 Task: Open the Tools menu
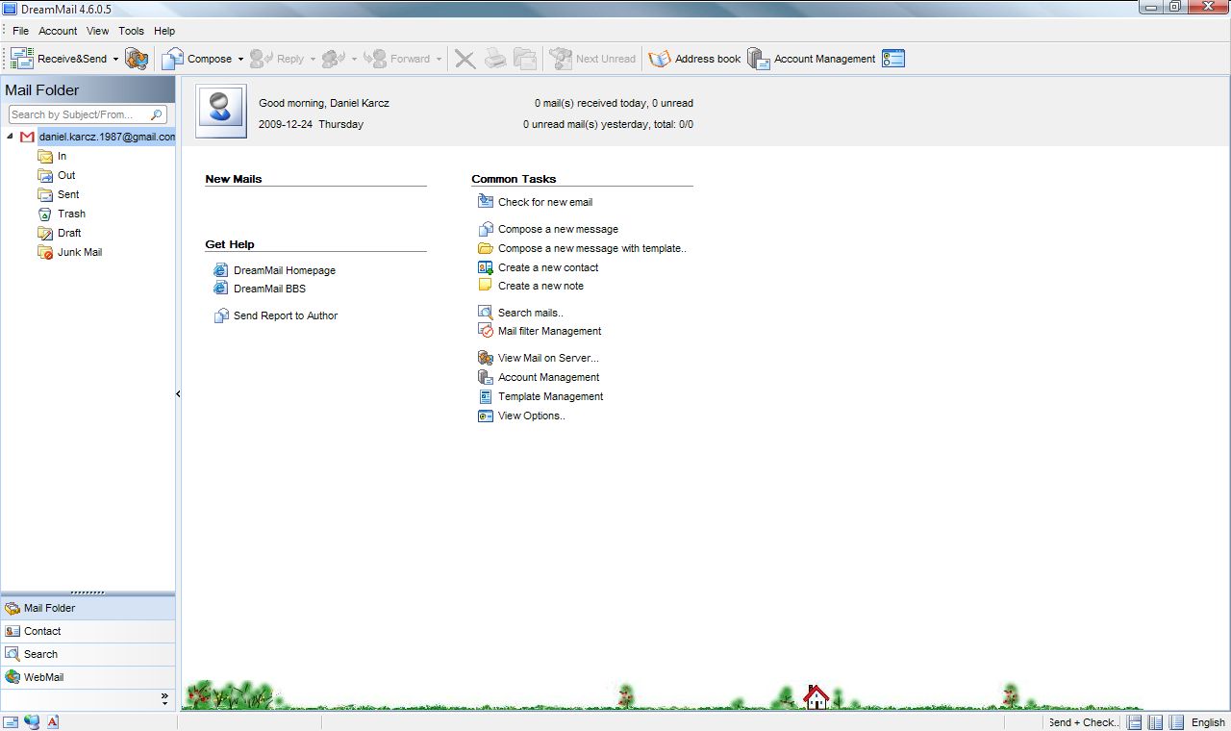pos(132,31)
